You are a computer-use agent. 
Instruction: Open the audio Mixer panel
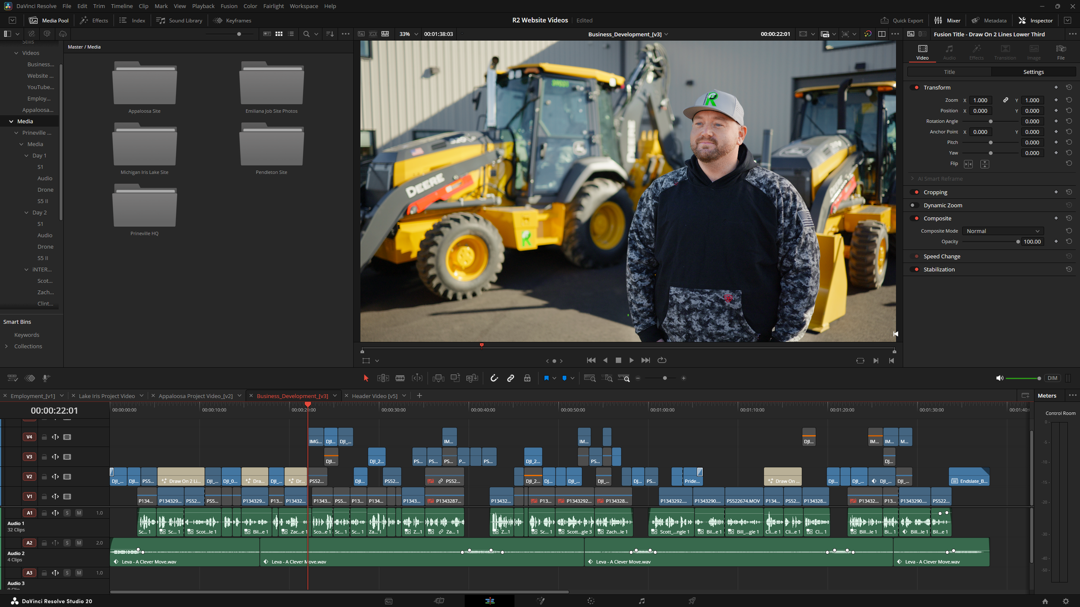(x=947, y=20)
